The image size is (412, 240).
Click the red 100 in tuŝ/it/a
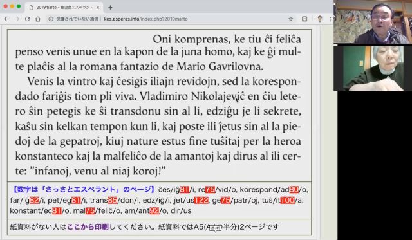click(288, 200)
